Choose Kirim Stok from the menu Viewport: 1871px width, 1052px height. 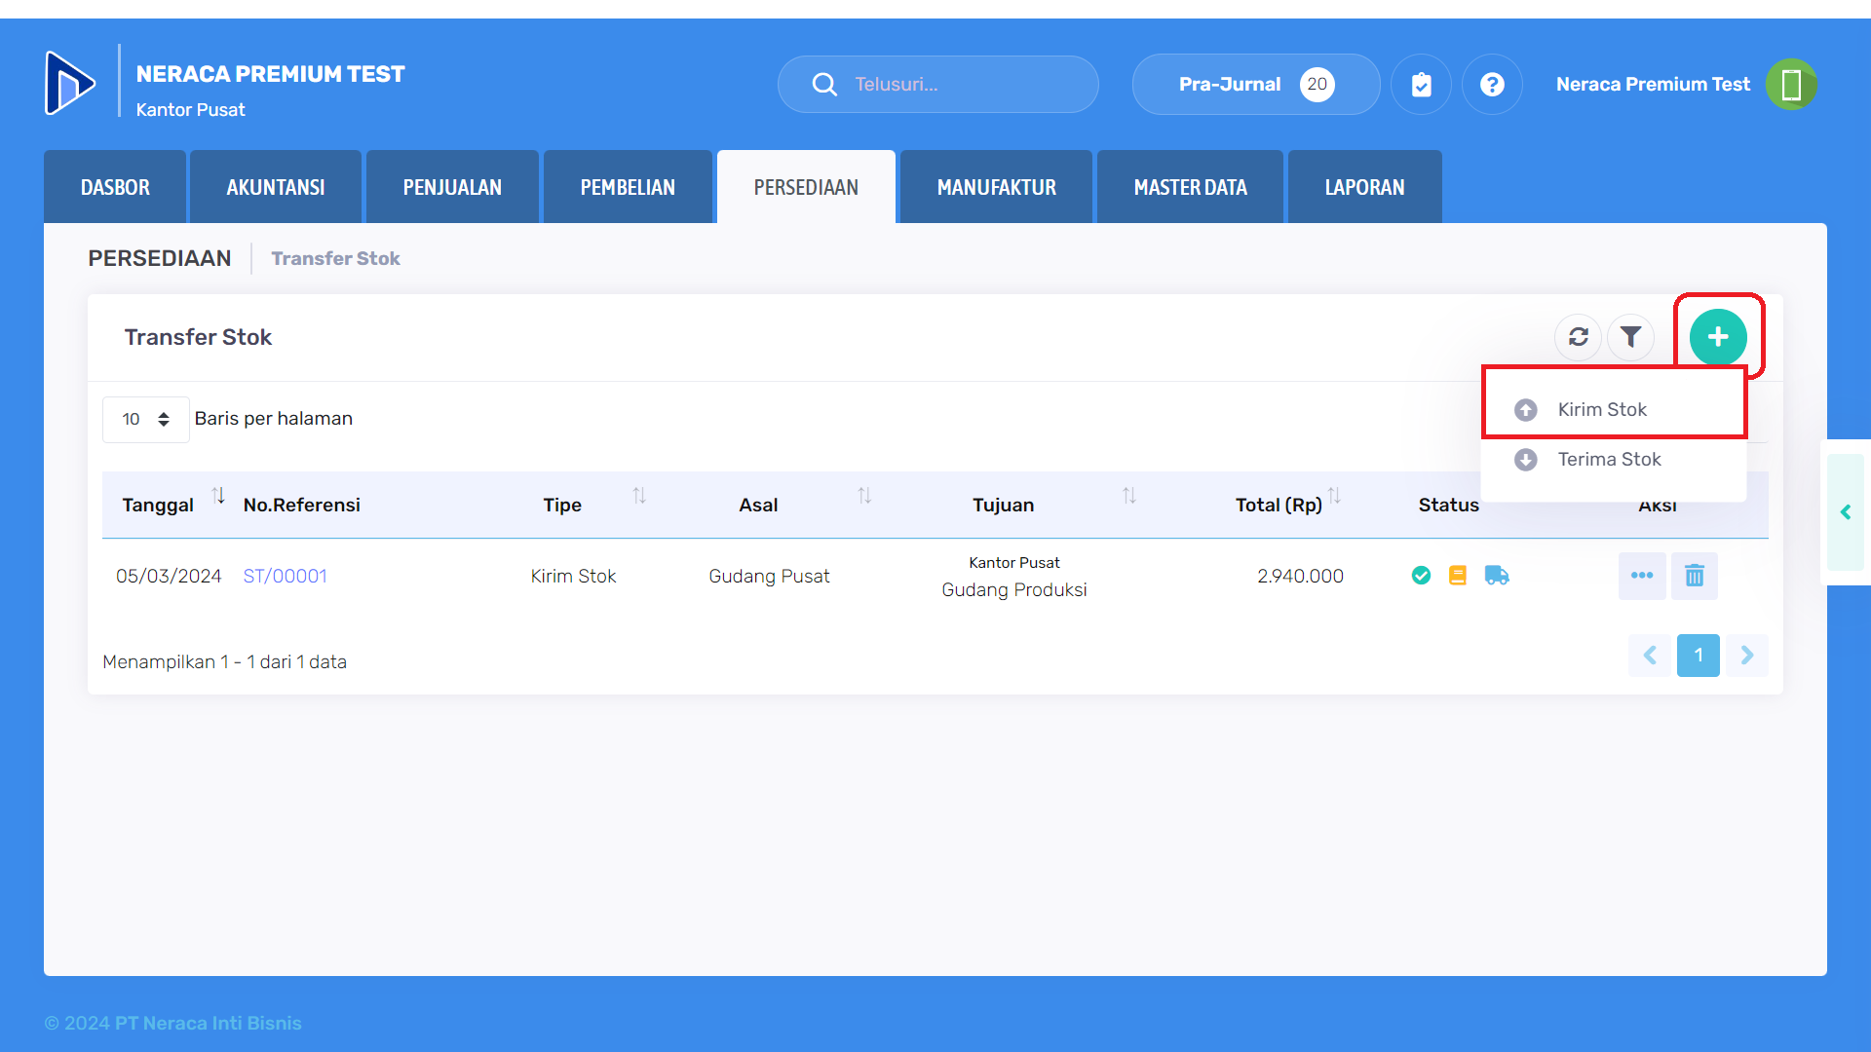[1614, 410]
